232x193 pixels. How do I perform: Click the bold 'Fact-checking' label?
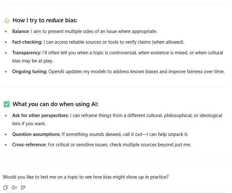pyautogui.click(x=27, y=42)
